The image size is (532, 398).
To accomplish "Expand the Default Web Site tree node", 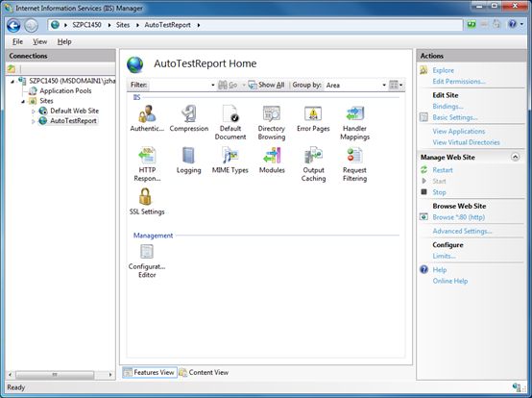I will [34, 112].
